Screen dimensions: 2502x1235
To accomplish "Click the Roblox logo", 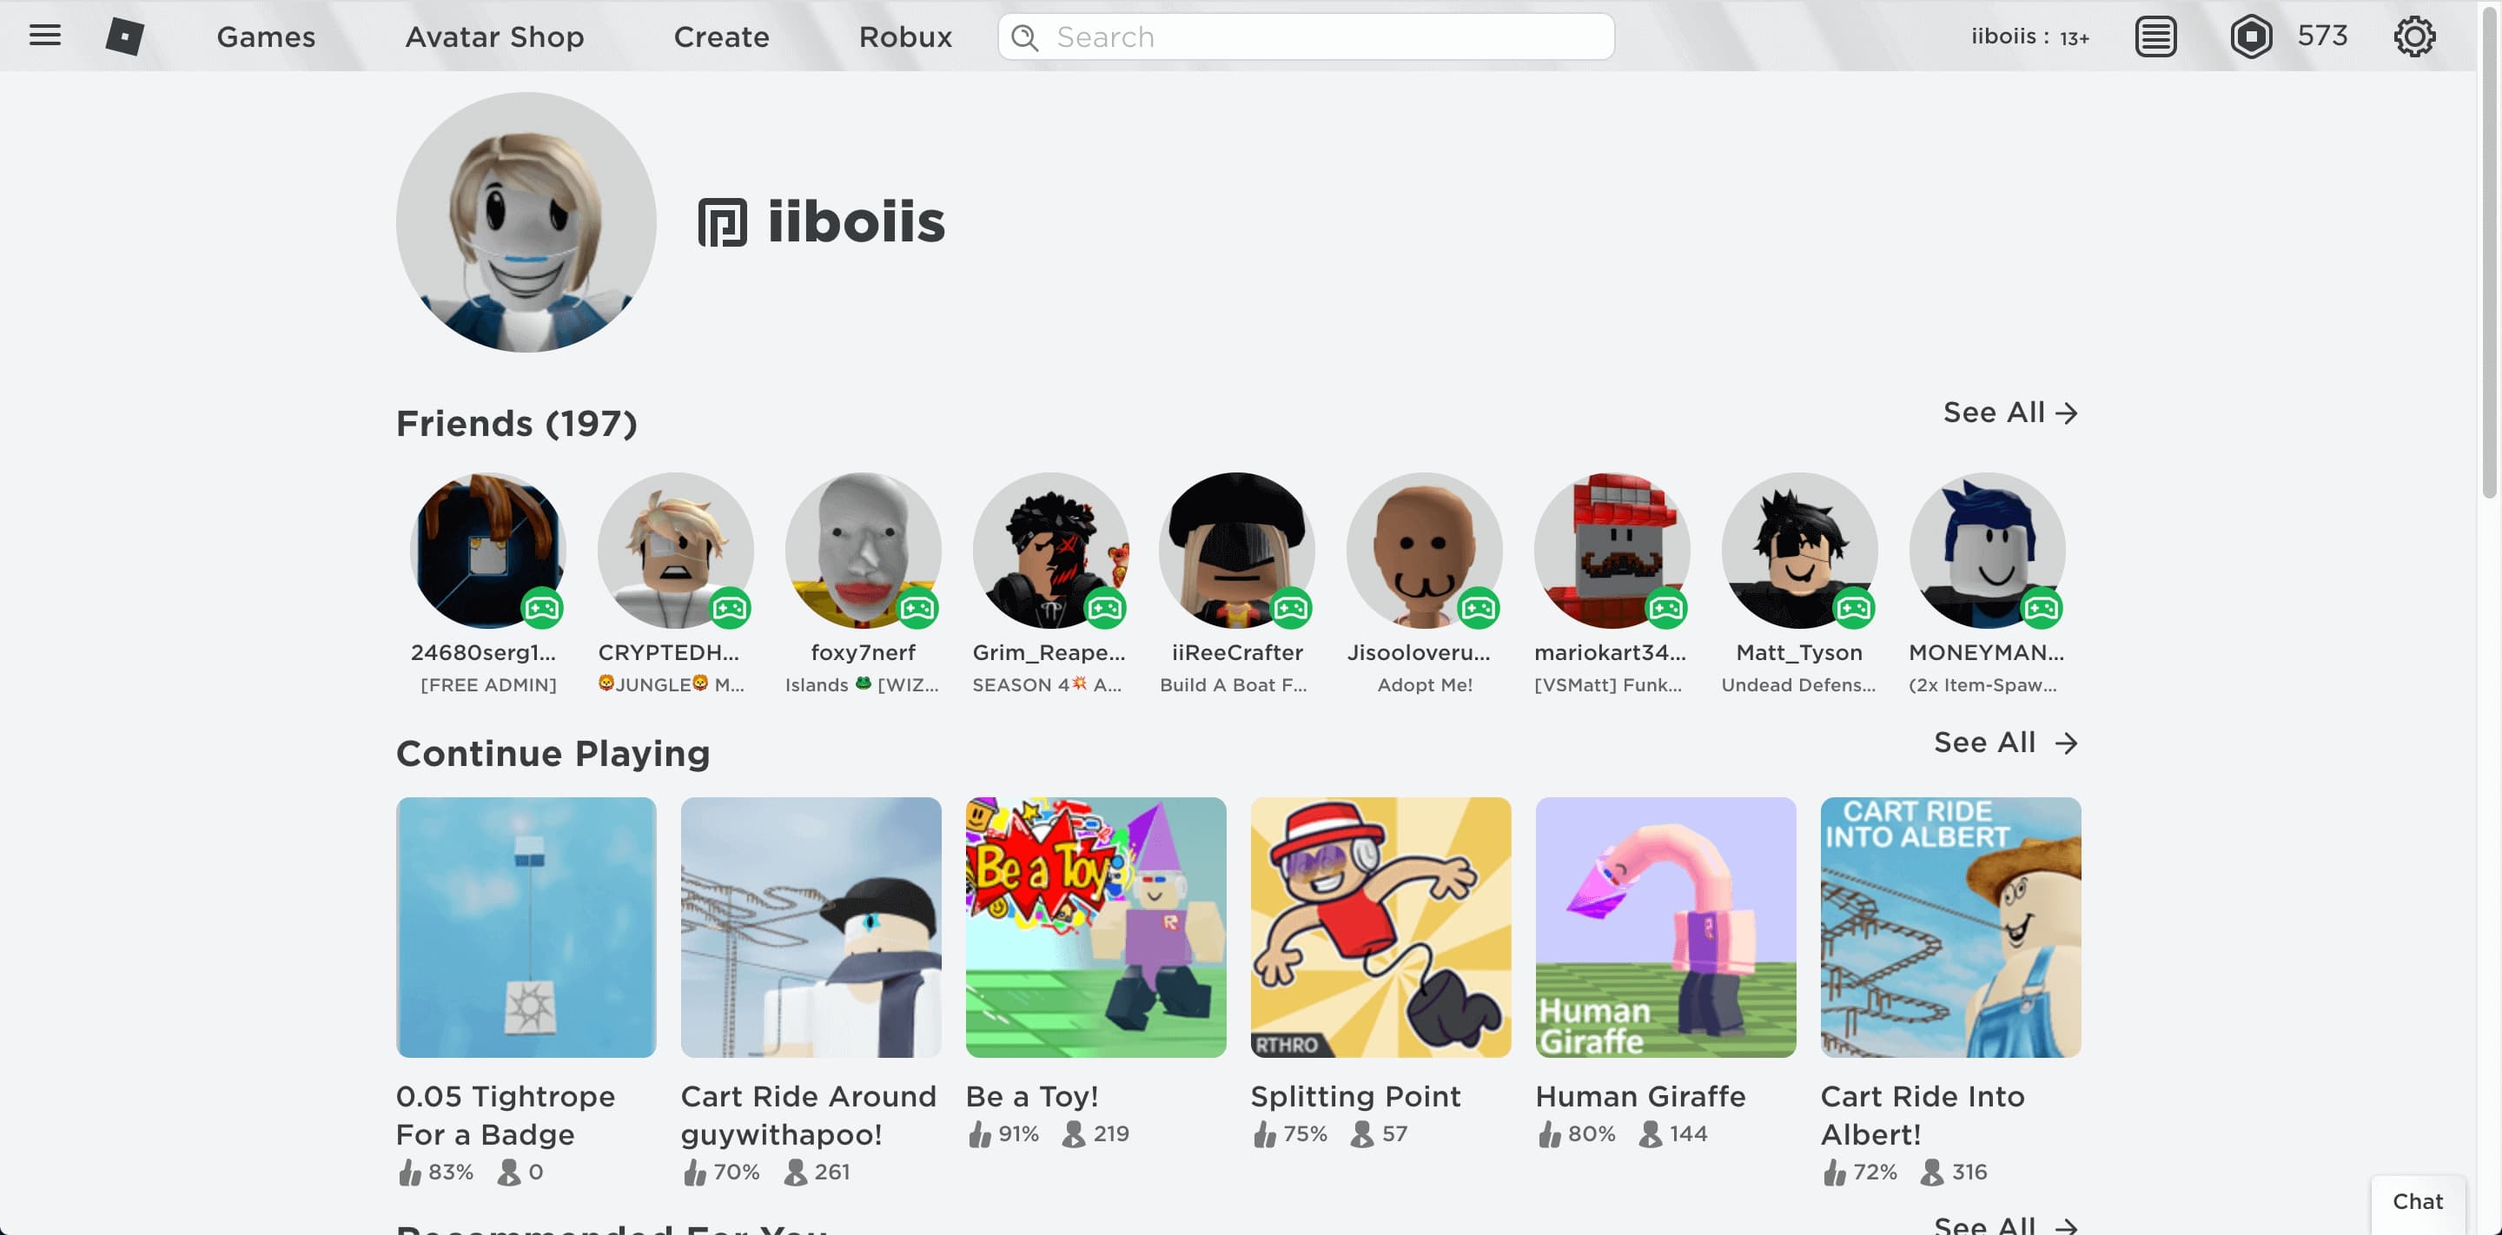I will coord(123,36).
